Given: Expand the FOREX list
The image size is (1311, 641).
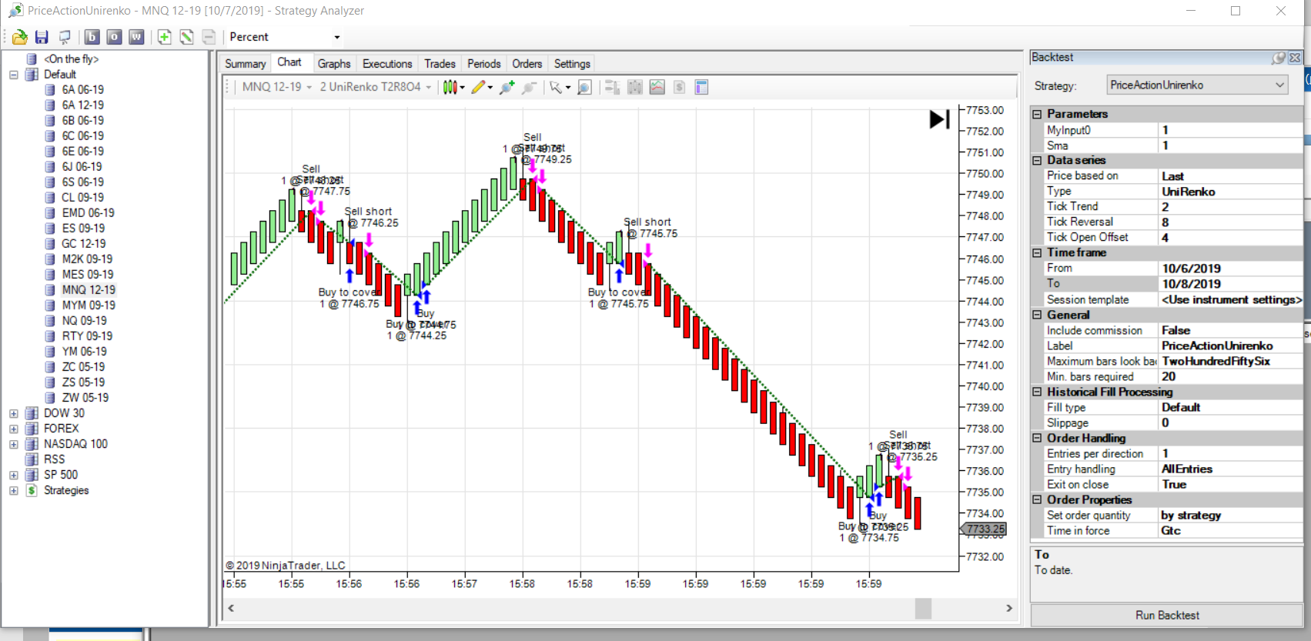Looking at the screenshot, I should coord(14,429).
